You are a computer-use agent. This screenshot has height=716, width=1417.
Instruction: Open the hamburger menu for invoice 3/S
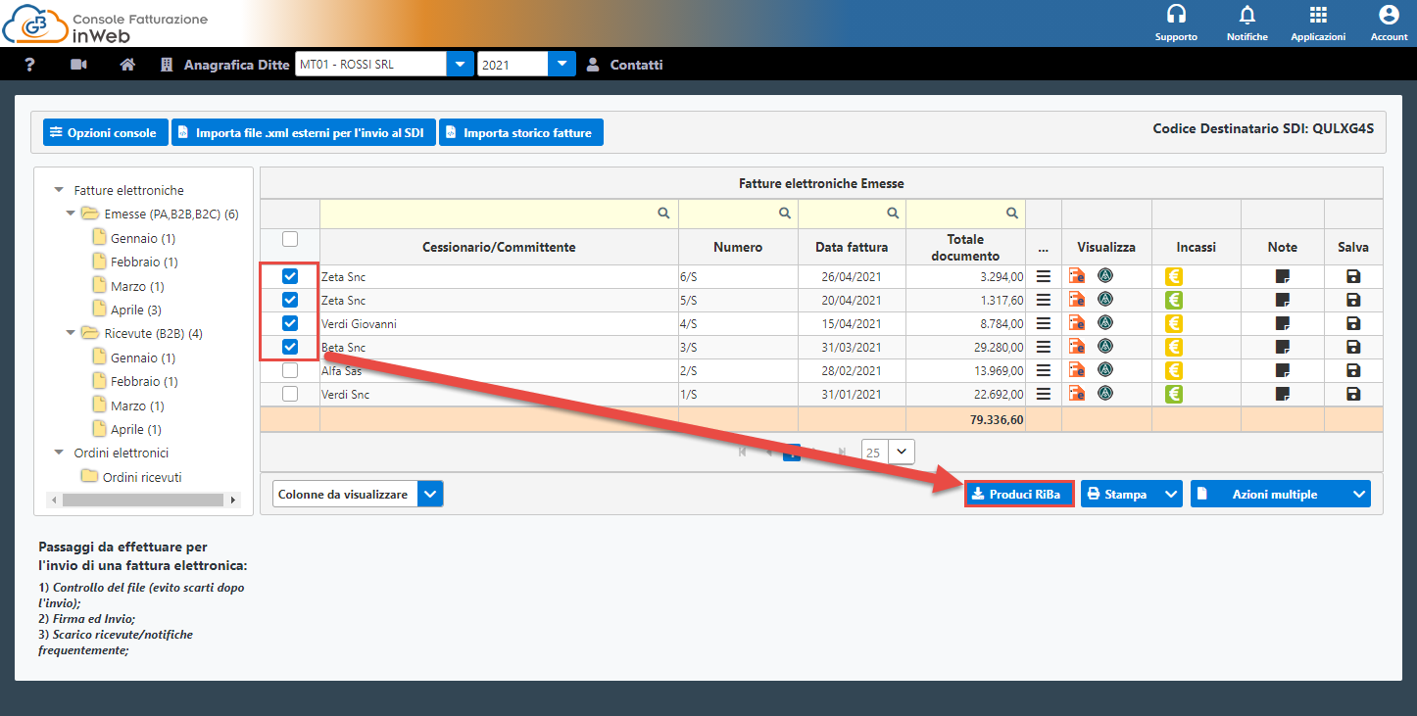pyautogui.click(x=1044, y=348)
